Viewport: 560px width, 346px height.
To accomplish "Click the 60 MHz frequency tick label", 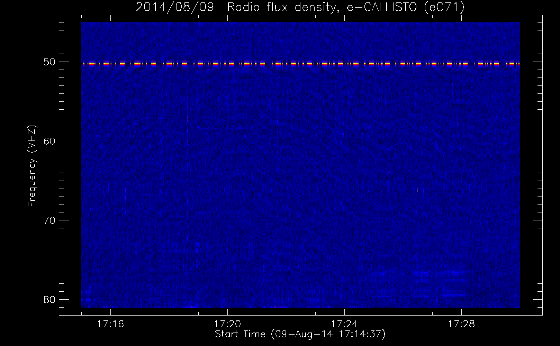I will click(x=49, y=141).
